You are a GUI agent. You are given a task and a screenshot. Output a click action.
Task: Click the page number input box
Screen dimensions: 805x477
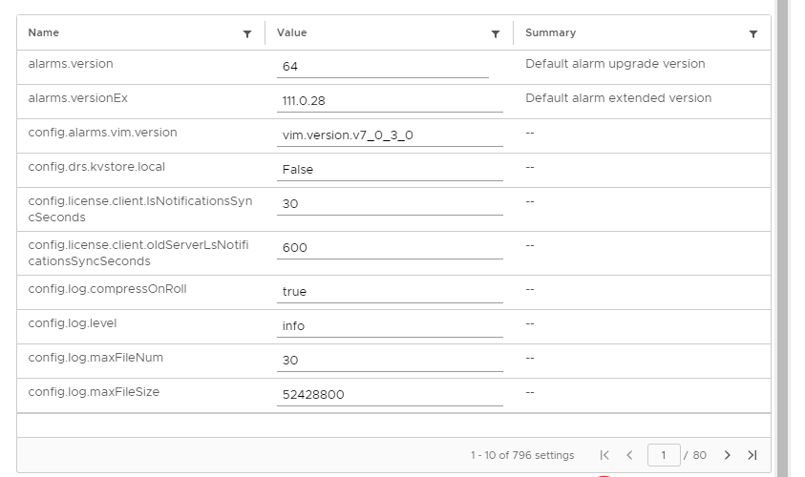click(x=664, y=455)
